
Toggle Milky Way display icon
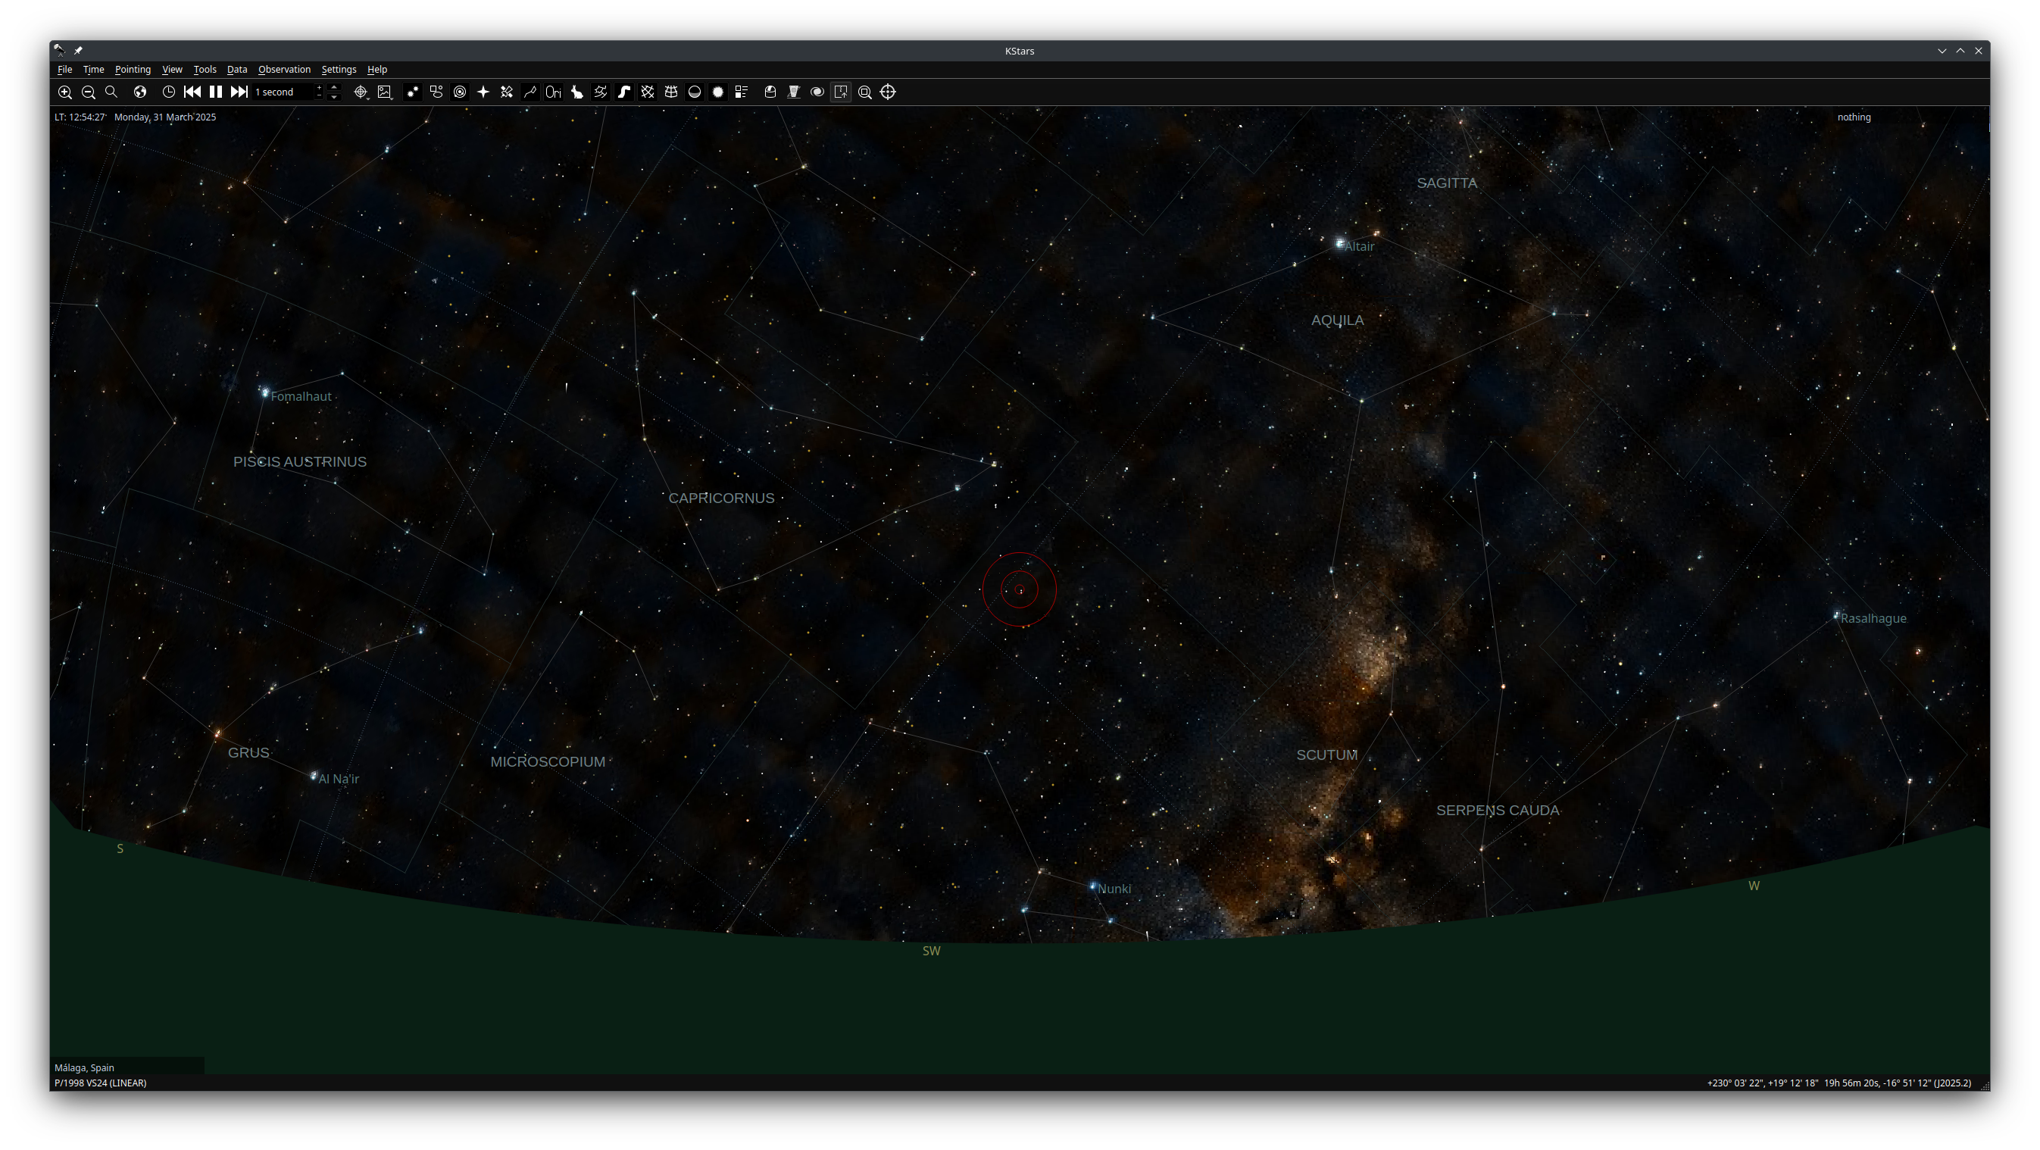624,92
